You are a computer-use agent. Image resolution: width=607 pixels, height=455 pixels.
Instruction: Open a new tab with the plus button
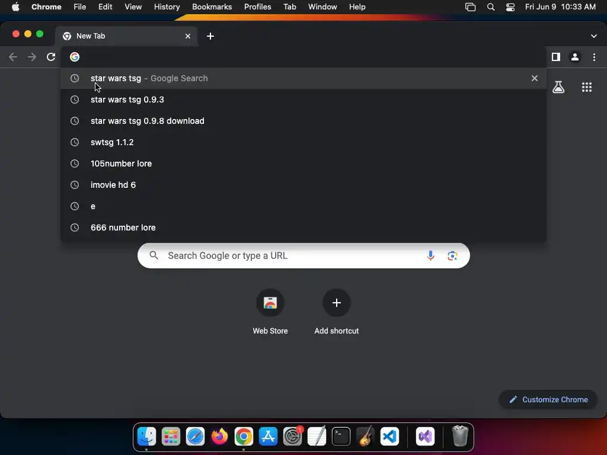click(x=210, y=36)
